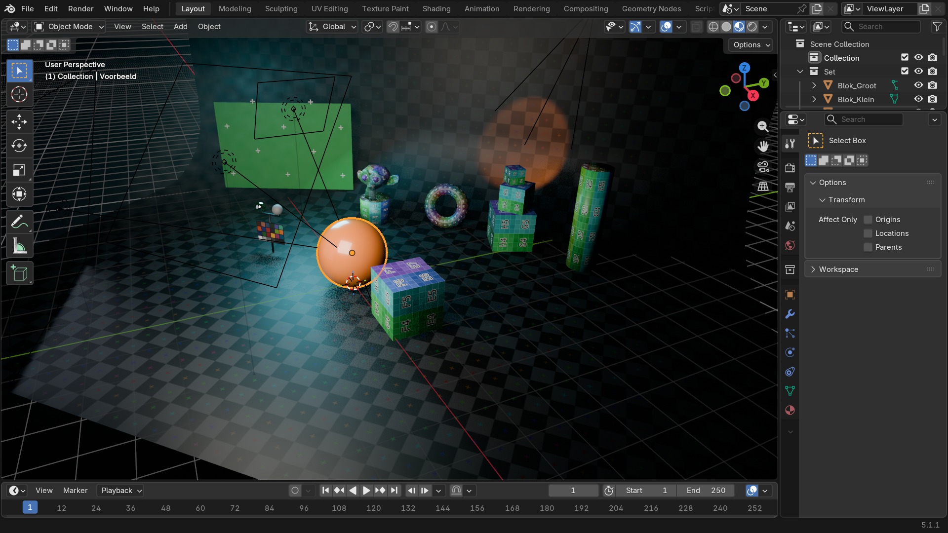Select the Scale tool
948x533 pixels.
point(19,170)
